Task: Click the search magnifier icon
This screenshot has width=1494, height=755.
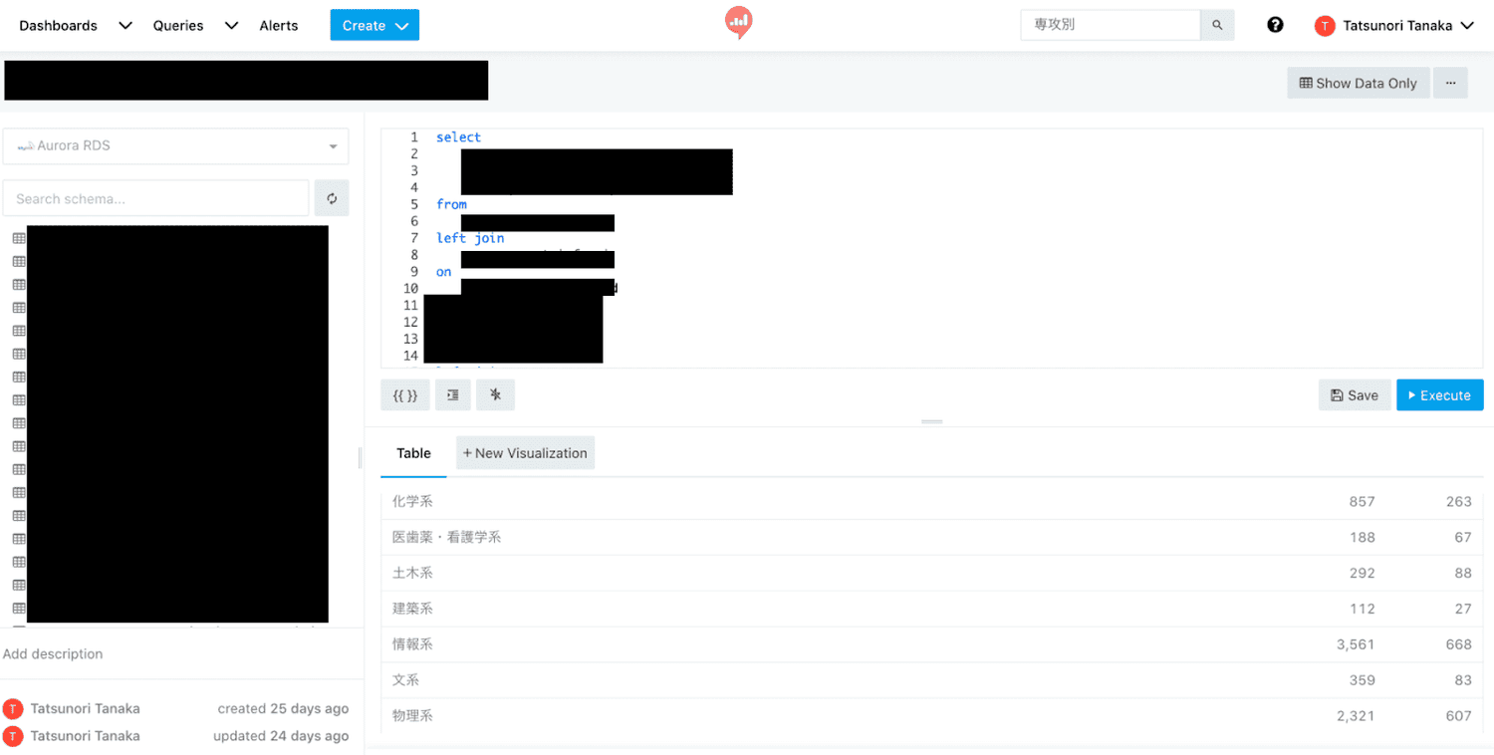Action: [1217, 25]
